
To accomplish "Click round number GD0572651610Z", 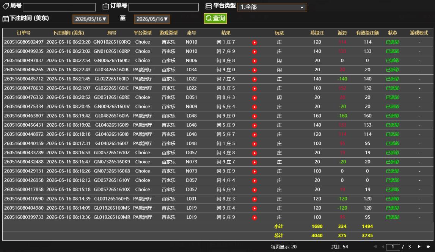I will click(x=112, y=152).
